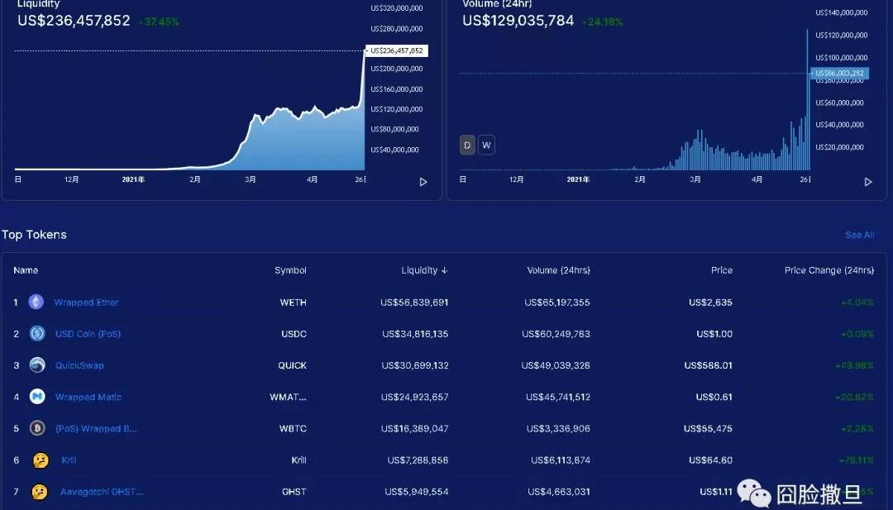Click the Wrapped Ether token icon
893x510 pixels.
36,303
